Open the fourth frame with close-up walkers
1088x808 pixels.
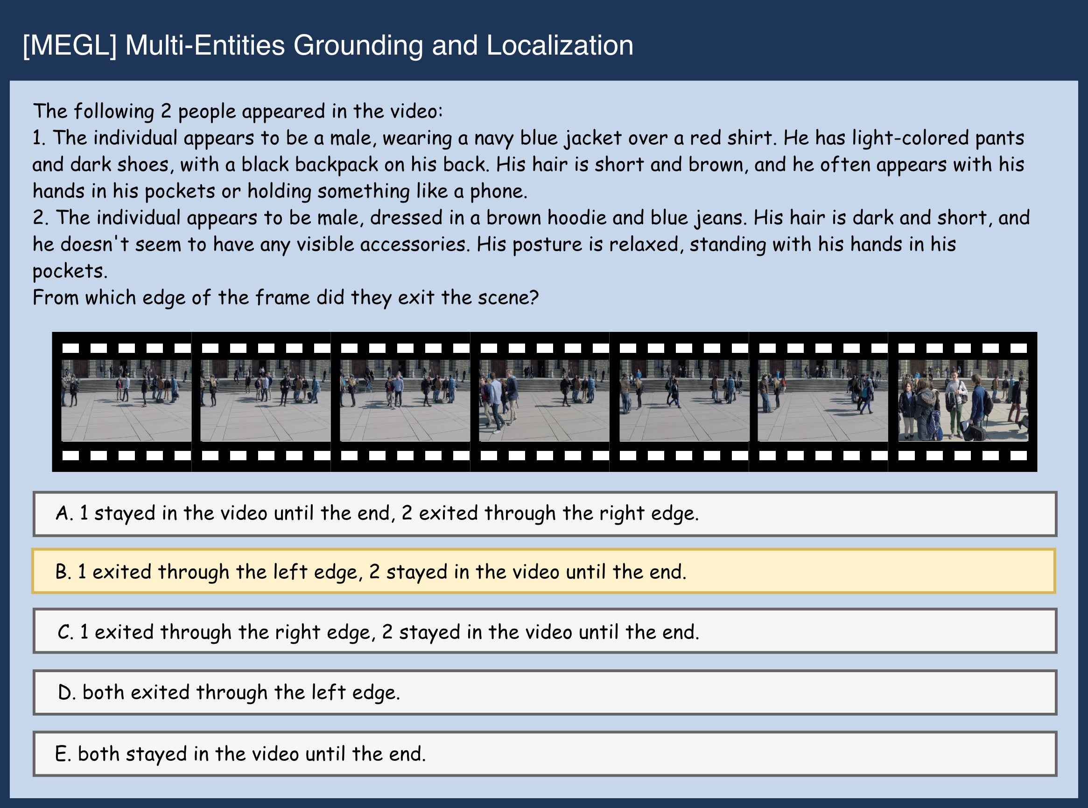[x=544, y=400]
